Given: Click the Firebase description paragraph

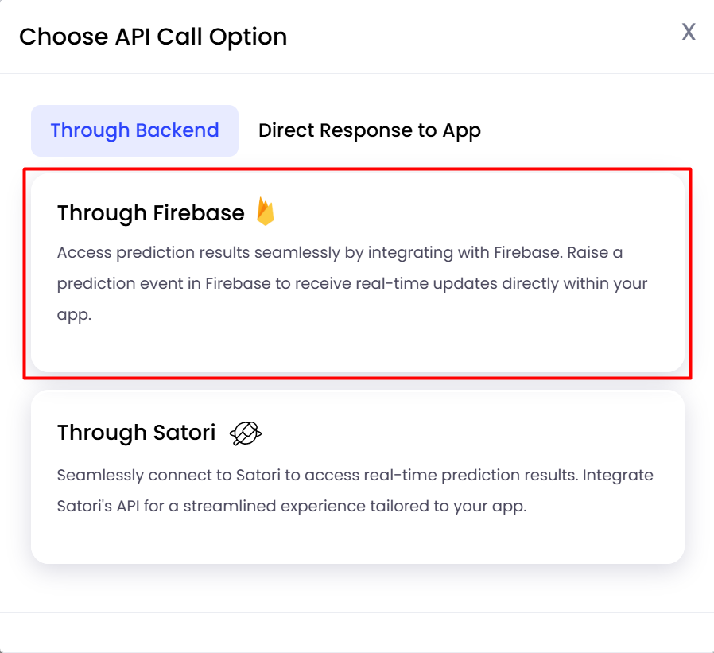Looking at the screenshot, I should [352, 283].
